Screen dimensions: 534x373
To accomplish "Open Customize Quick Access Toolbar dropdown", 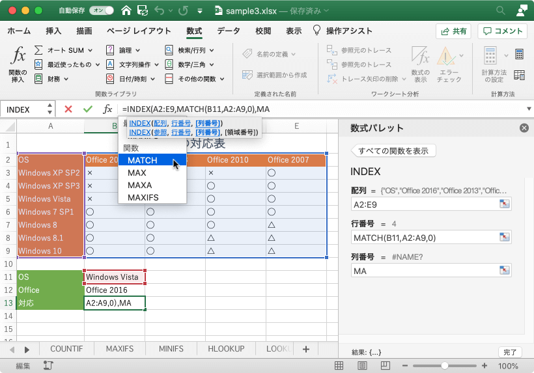I will (x=200, y=11).
